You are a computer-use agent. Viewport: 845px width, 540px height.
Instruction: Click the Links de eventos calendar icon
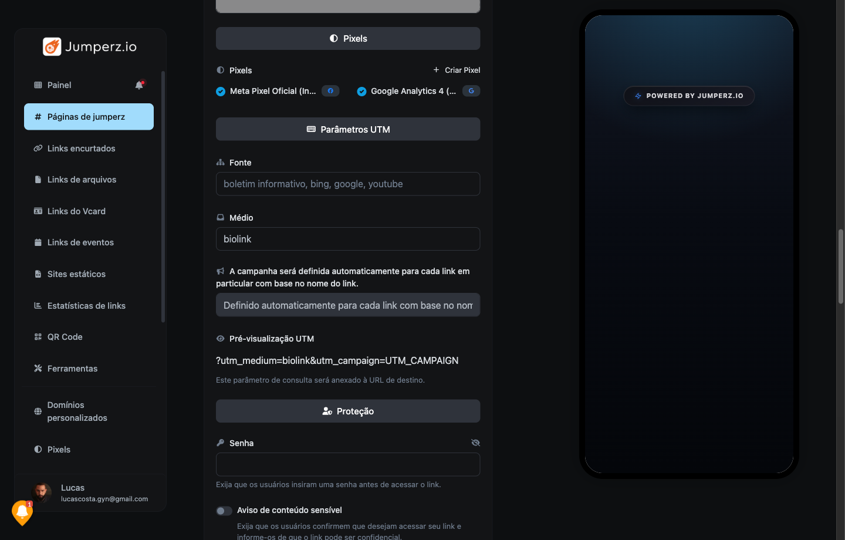(38, 242)
